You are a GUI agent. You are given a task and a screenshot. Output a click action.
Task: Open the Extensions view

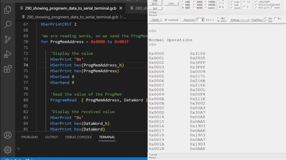tap(8, 69)
